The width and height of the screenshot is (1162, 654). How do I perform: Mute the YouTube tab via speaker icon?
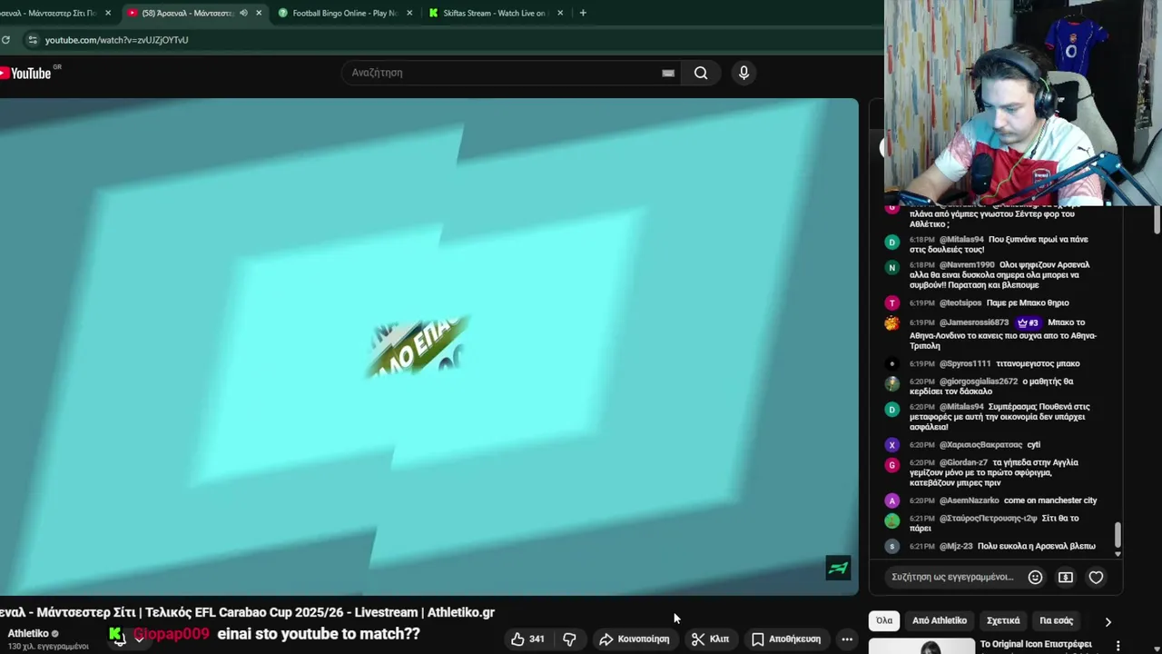[x=243, y=13]
